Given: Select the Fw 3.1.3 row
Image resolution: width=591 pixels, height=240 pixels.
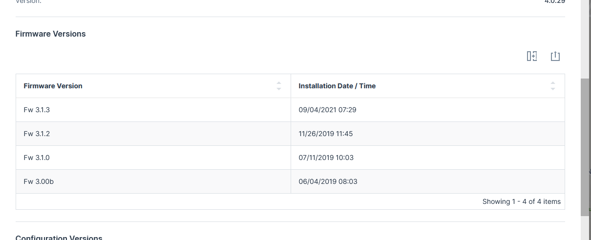Looking at the screenshot, I should click(37, 110).
